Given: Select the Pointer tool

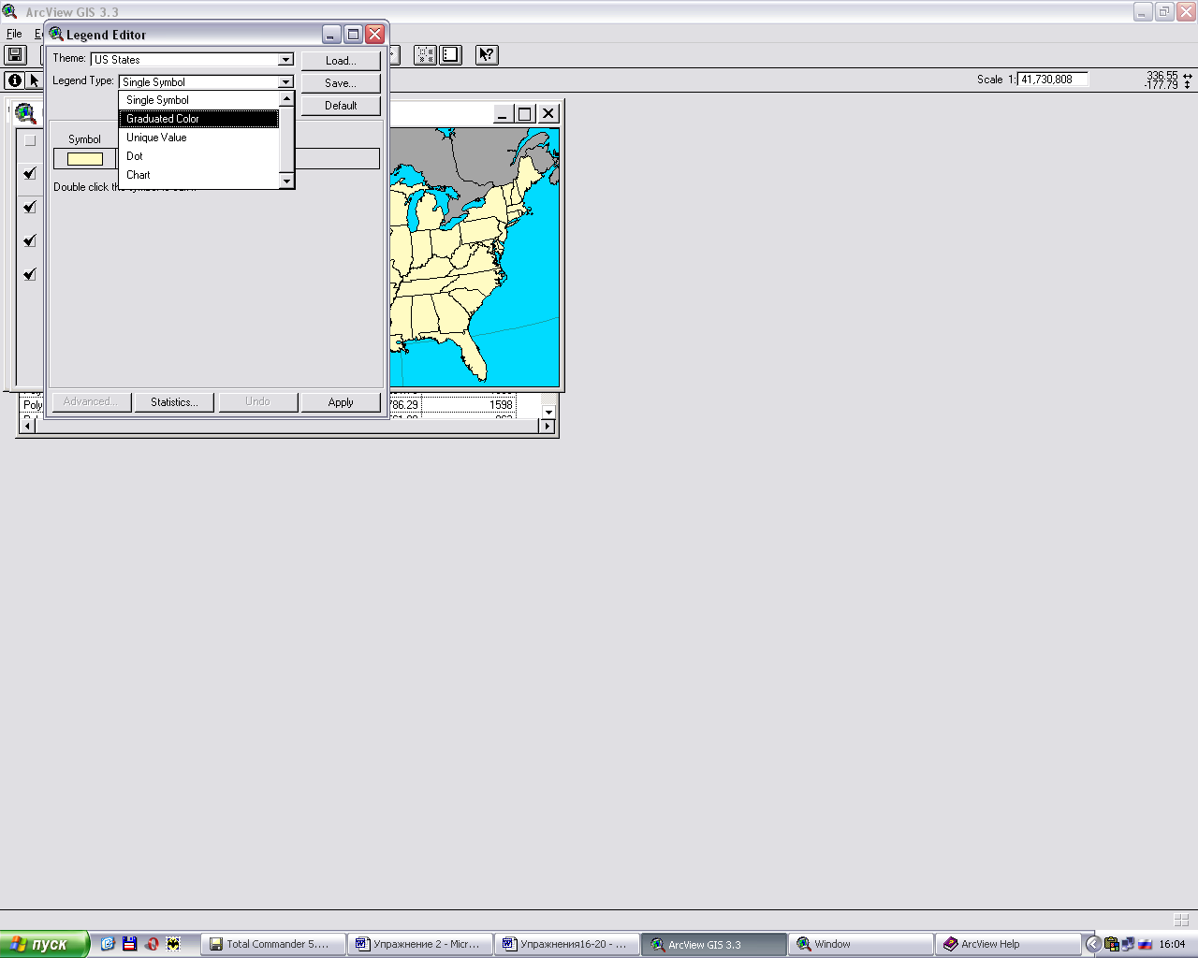Looking at the screenshot, I should pyautogui.click(x=35, y=80).
